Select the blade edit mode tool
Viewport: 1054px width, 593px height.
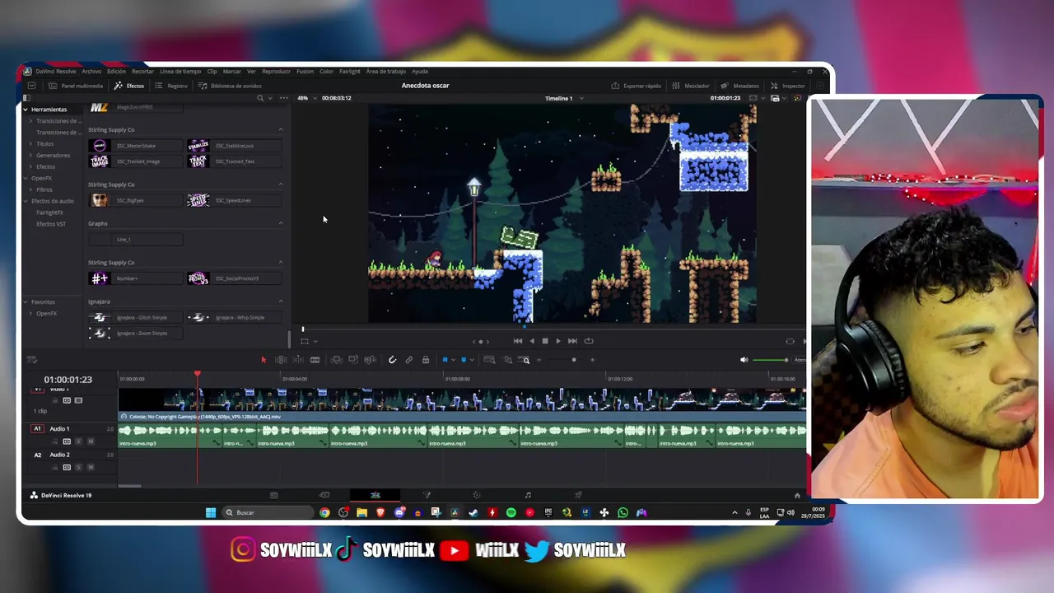coord(315,360)
